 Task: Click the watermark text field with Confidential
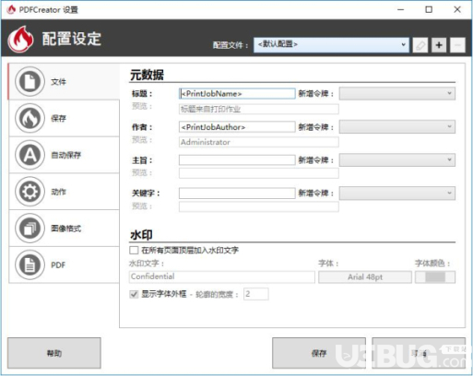click(x=222, y=276)
